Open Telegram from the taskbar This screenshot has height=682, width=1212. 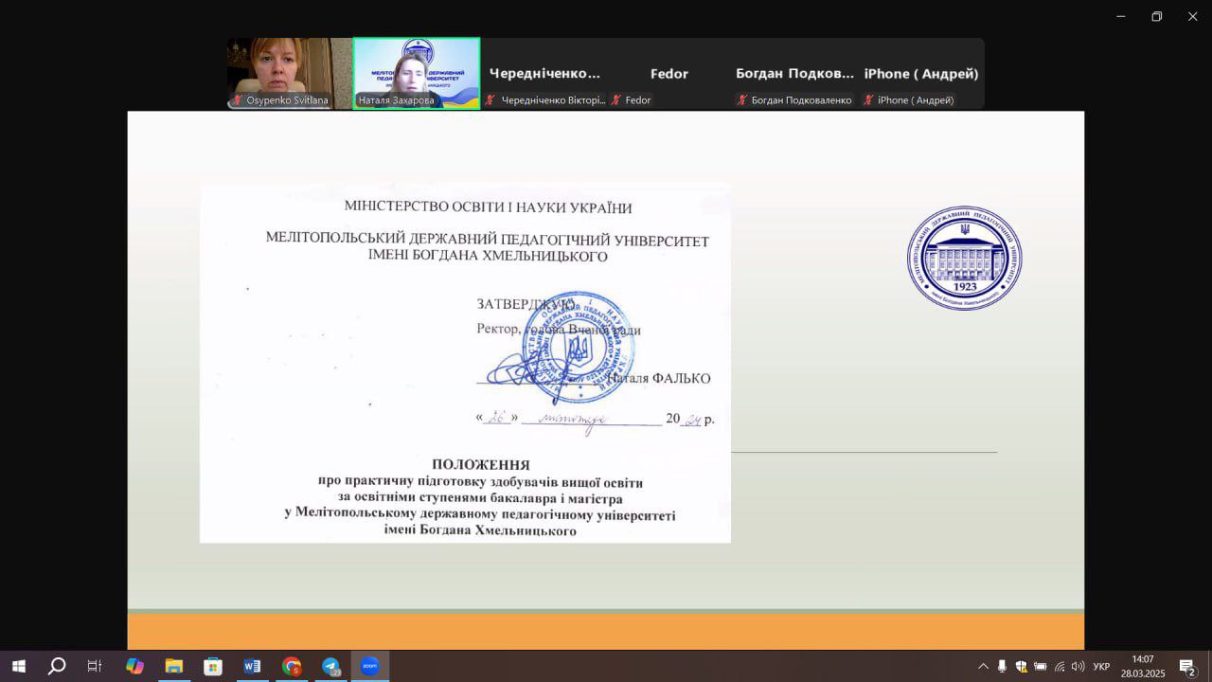tap(330, 666)
